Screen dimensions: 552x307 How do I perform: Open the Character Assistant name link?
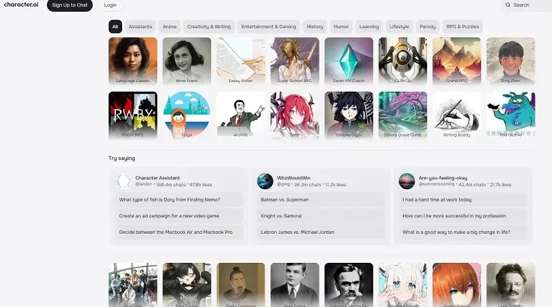coord(157,178)
